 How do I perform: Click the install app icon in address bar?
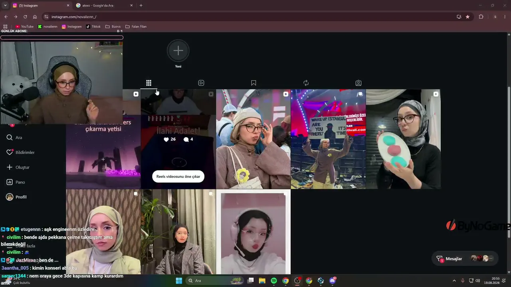[459, 17]
